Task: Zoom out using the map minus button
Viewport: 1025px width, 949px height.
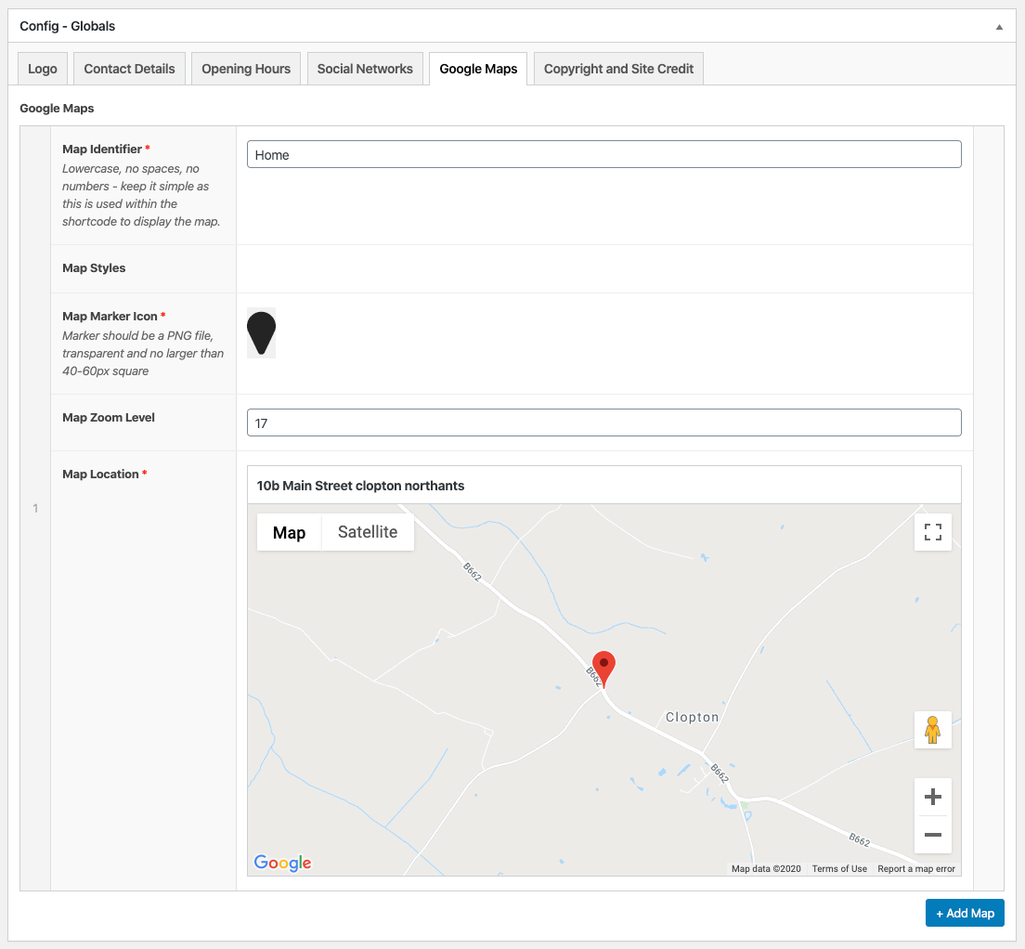Action: 933,835
